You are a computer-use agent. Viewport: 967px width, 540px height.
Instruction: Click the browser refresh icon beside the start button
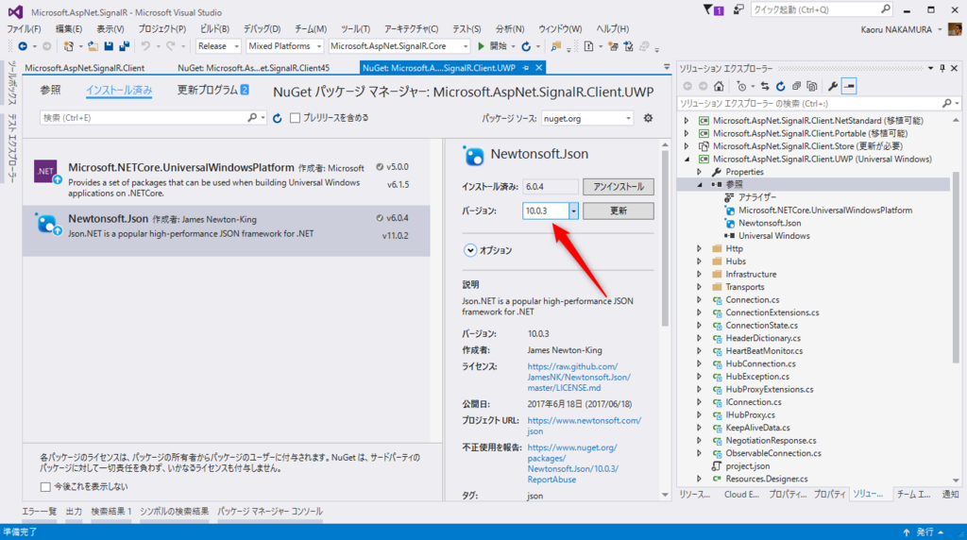(526, 46)
